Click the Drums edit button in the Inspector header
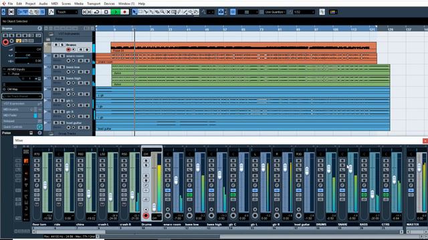428x240 pixels. tap(40, 28)
